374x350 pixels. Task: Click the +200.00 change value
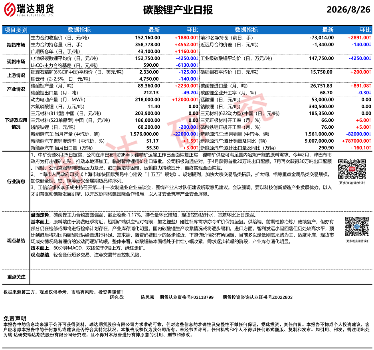(361, 72)
